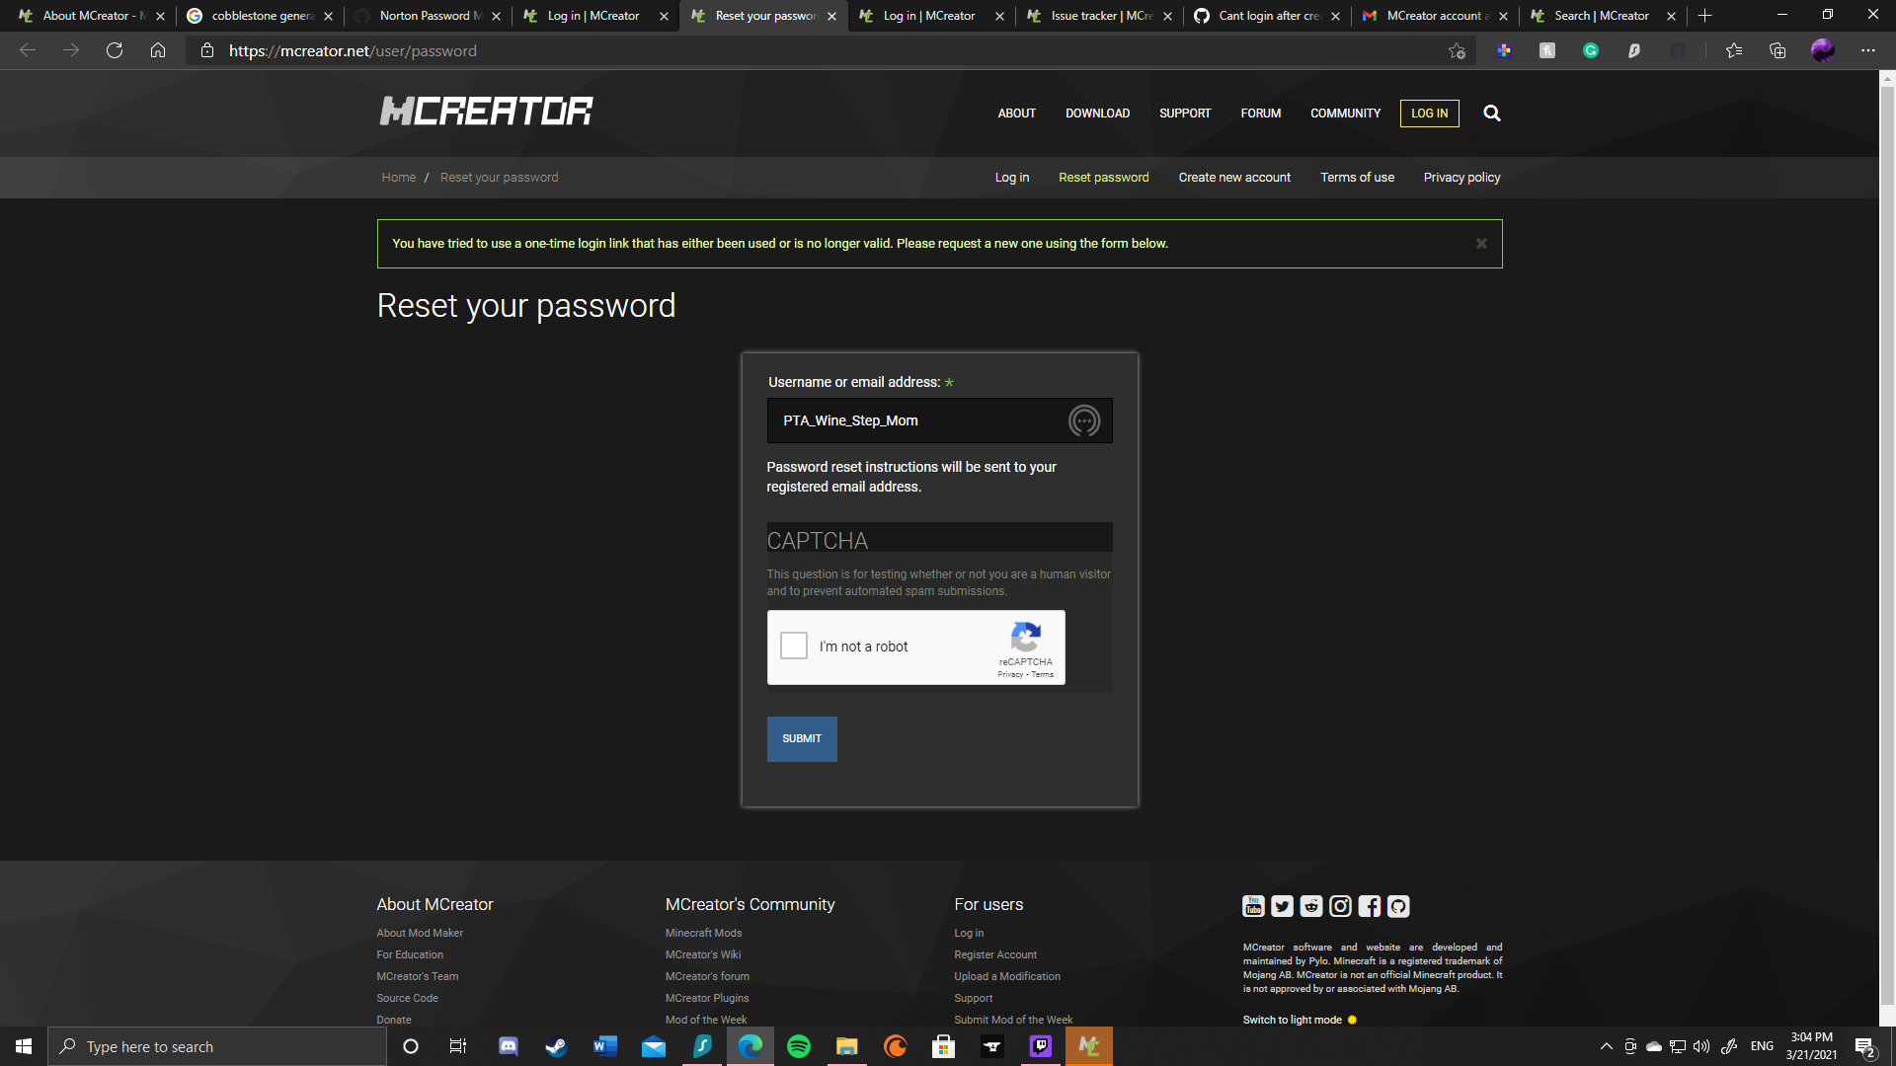Launch Discord from the taskbar

(x=508, y=1046)
